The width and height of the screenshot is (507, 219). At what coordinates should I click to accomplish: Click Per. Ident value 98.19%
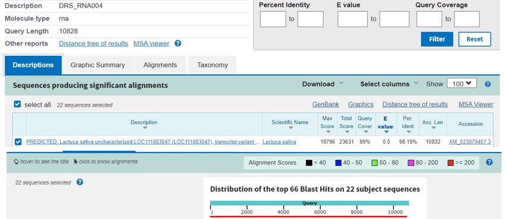[408, 142]
